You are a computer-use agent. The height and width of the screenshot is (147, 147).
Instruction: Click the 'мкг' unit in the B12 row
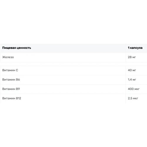136,98
